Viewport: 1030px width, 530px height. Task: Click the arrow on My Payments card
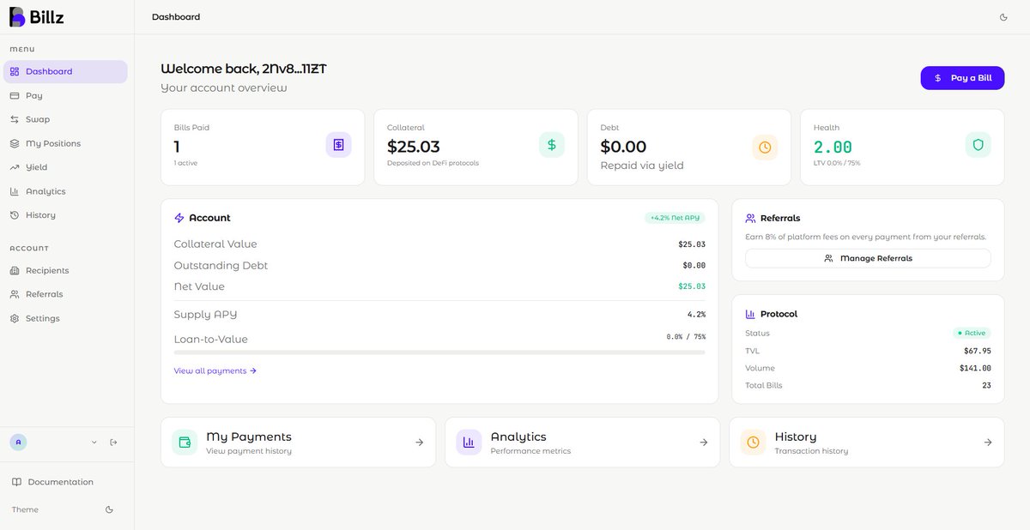pos(419,443)
